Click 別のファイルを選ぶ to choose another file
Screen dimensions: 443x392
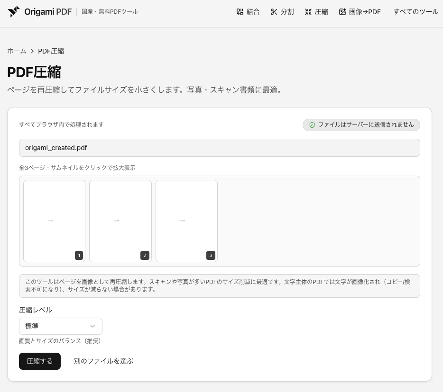104,361
